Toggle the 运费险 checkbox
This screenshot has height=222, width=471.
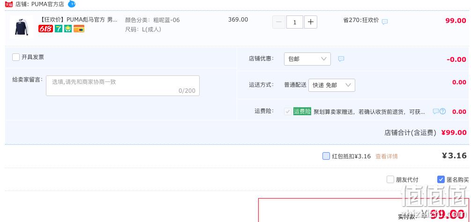tap(288, 111)
